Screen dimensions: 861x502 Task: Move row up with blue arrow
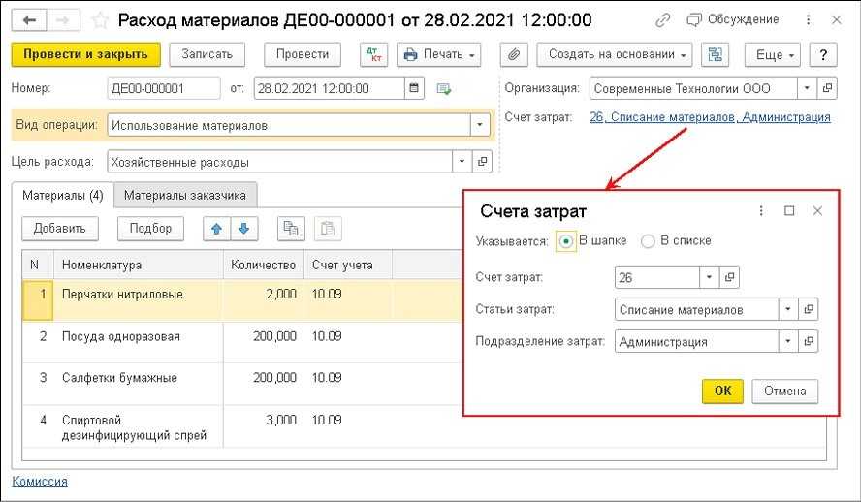point(216,229)
